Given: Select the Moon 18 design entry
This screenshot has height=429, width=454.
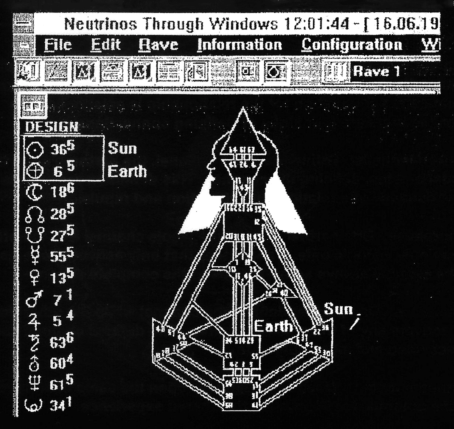Looking at the screenshot, I should tap(49, 193).
